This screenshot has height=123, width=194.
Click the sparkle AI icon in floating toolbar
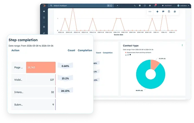[157, 12]
